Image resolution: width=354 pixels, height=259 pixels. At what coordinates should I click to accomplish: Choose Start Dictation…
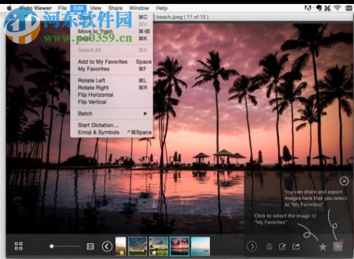point(112,125)
